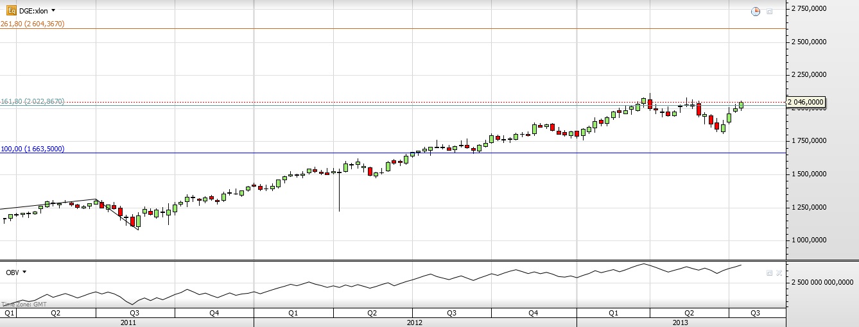Select the 261,80 (2 604,3670) Fibonacci label
Image resolution: width=859 pixels, height=327 pixels.
coord(32,24)
